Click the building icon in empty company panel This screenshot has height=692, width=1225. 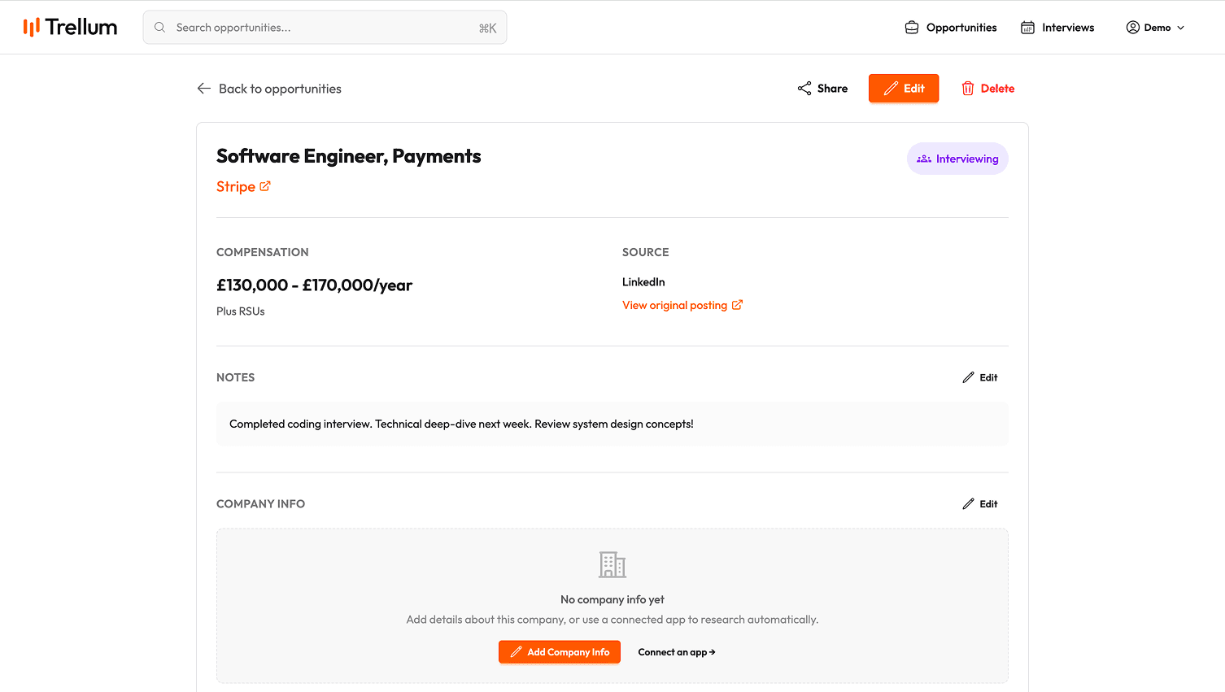612,564
